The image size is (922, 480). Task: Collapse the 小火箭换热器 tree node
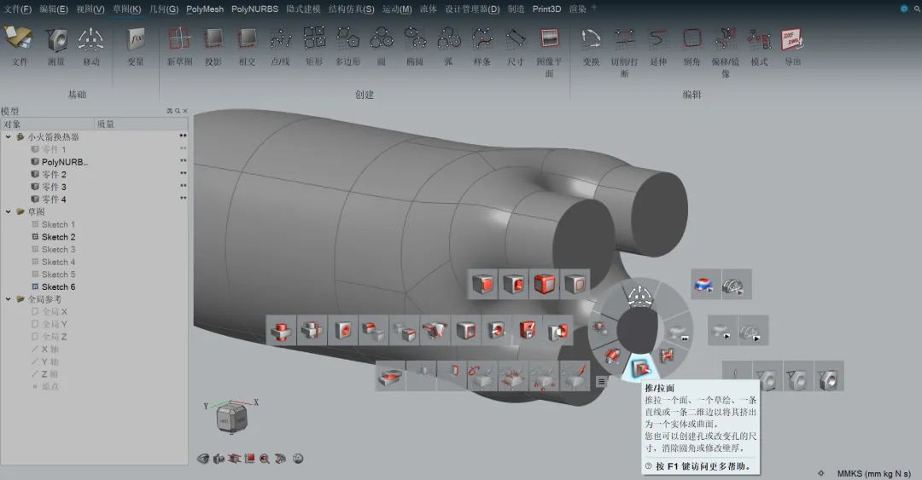click(x=9, y=136)
